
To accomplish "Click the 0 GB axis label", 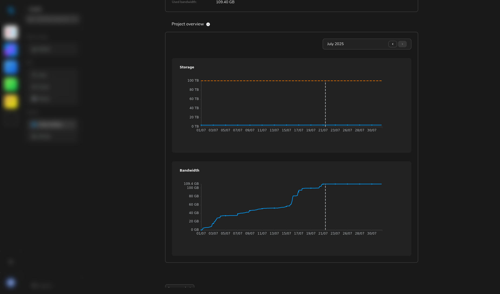I will coord(195,230).
